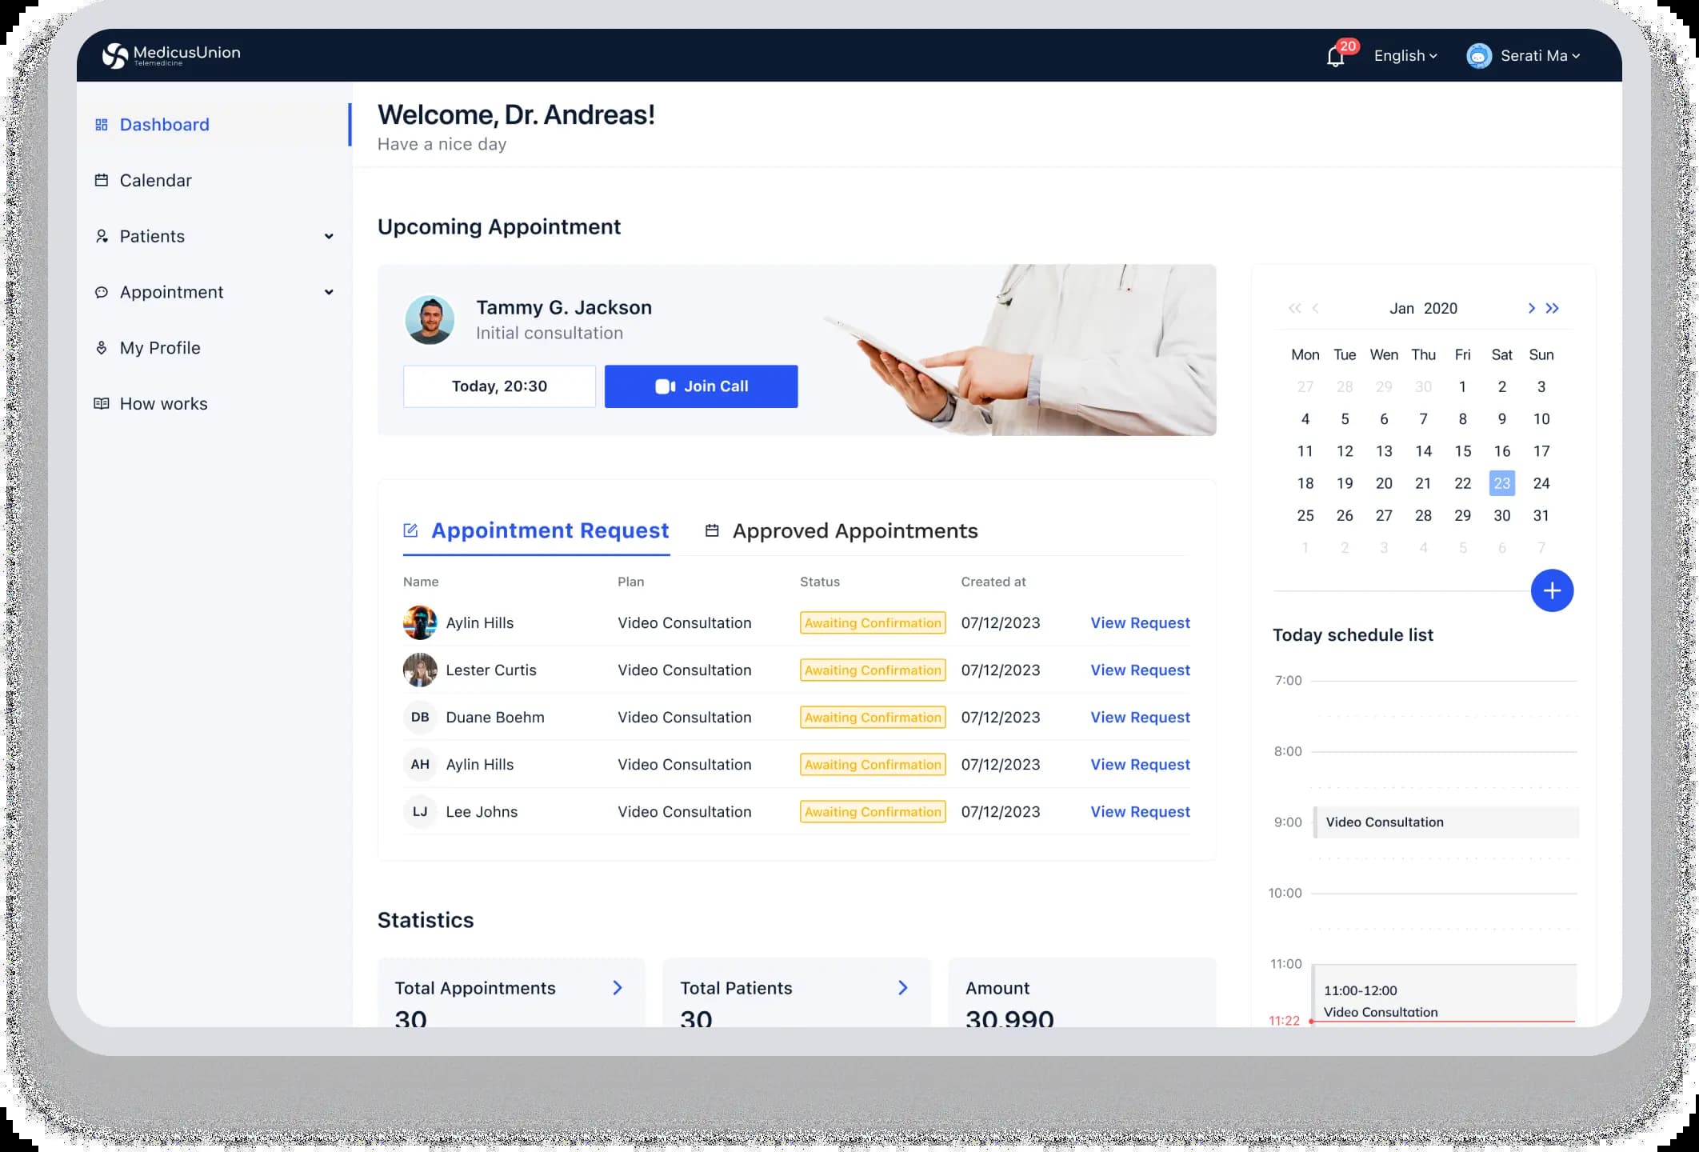View request for Lee Johns
Viewport: 1699px width, 1152px height.
click(x=1140, y=812)
